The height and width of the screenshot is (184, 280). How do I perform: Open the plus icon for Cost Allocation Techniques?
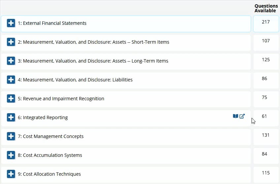point(11,174)
